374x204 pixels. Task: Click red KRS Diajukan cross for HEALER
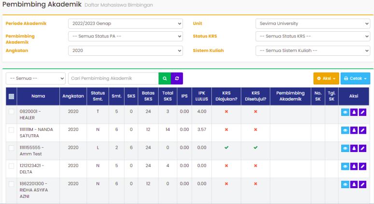(226, 112)
